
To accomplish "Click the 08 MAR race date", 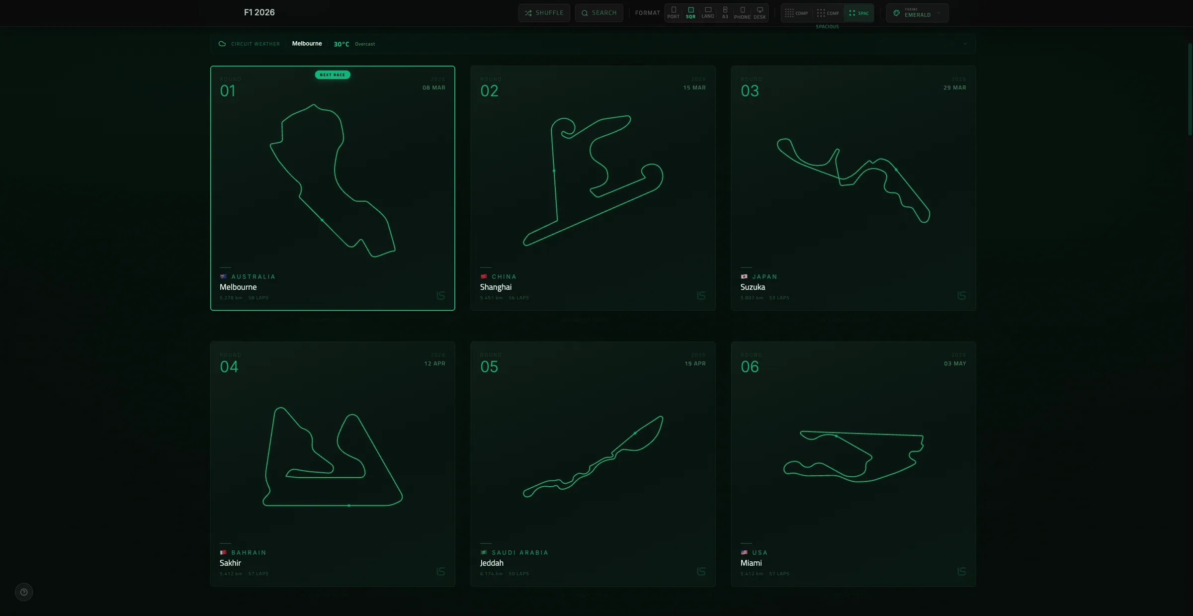I will pos(434,88).
